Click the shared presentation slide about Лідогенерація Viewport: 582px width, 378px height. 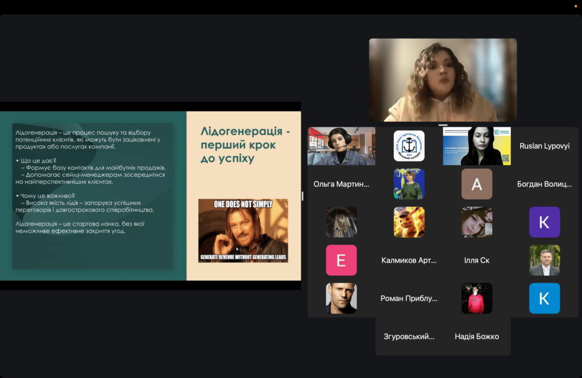point(150,196)
